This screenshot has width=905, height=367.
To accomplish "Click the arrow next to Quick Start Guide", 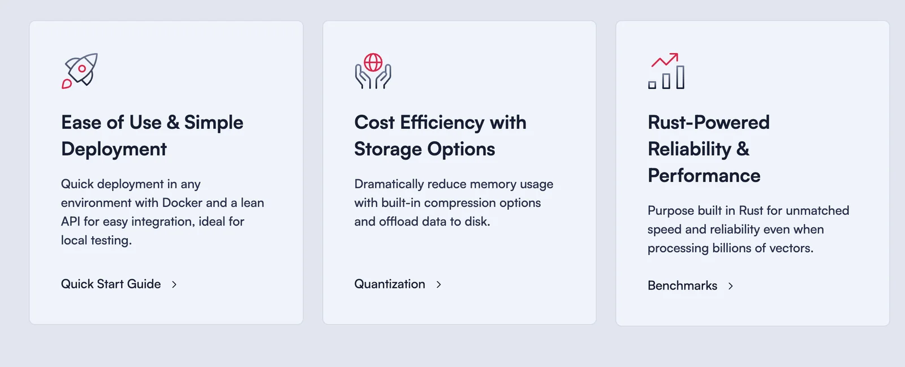I will (x=174, y=284).
